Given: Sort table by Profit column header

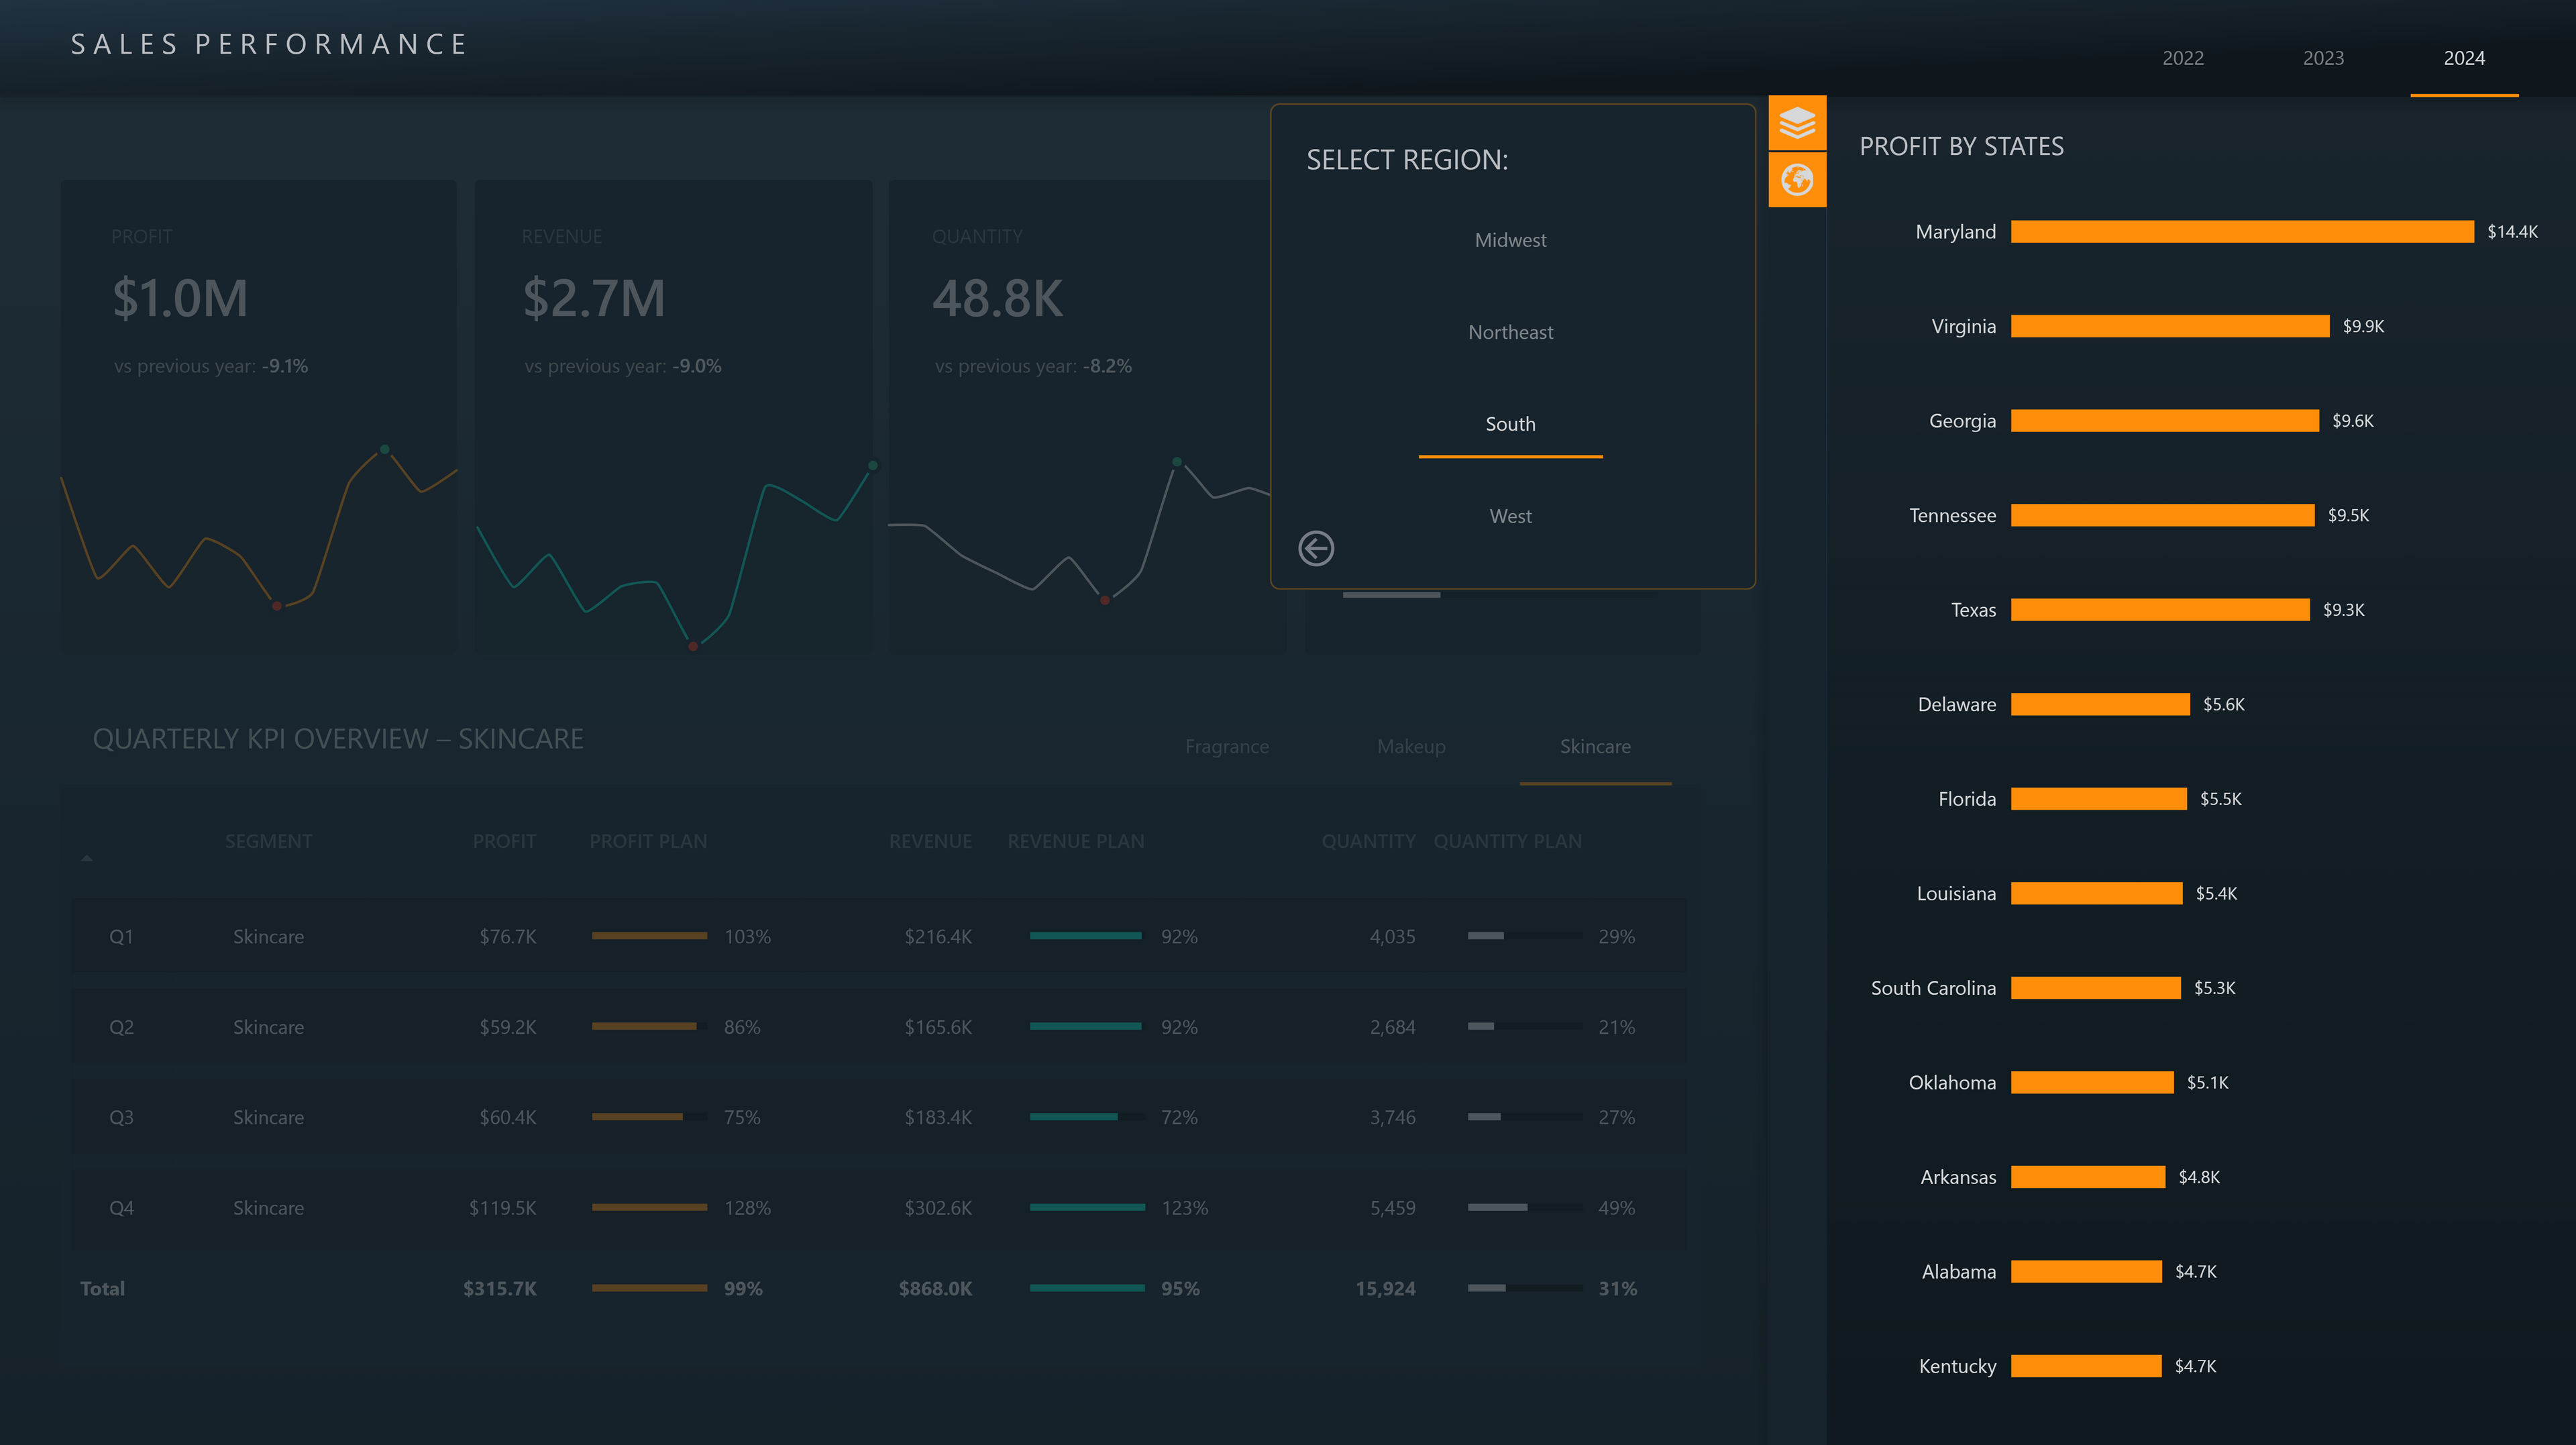Looking at the screenshot, I should point(504,841).
